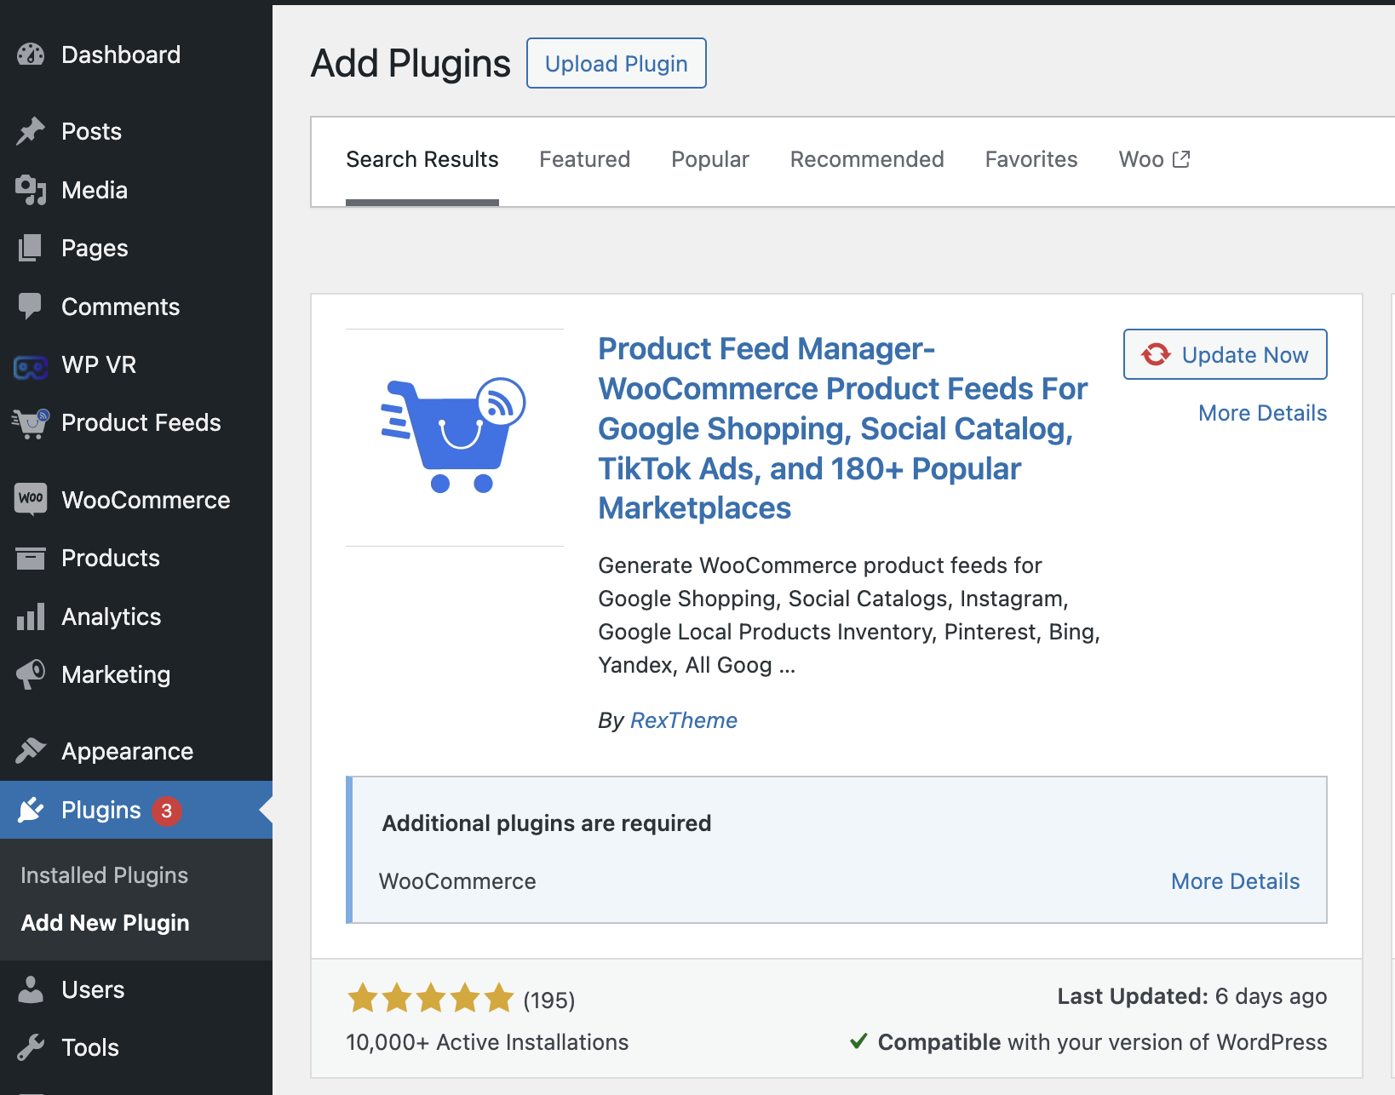Click the WooCommerce woo icon
1395x1095 pixels.
click(31, 499)
